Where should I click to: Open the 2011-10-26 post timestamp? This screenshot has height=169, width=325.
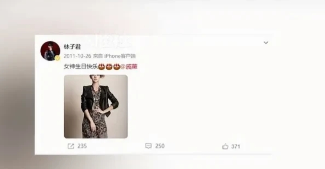(77, 56)
